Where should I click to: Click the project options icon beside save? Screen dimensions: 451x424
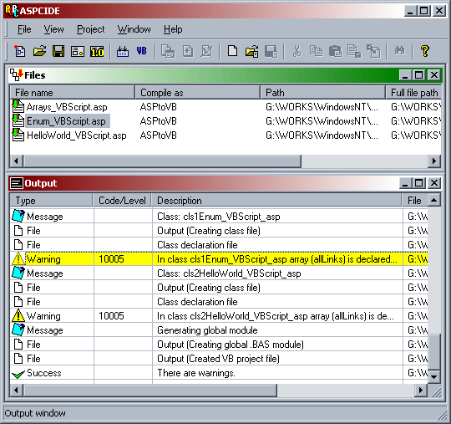pos(78,51)
